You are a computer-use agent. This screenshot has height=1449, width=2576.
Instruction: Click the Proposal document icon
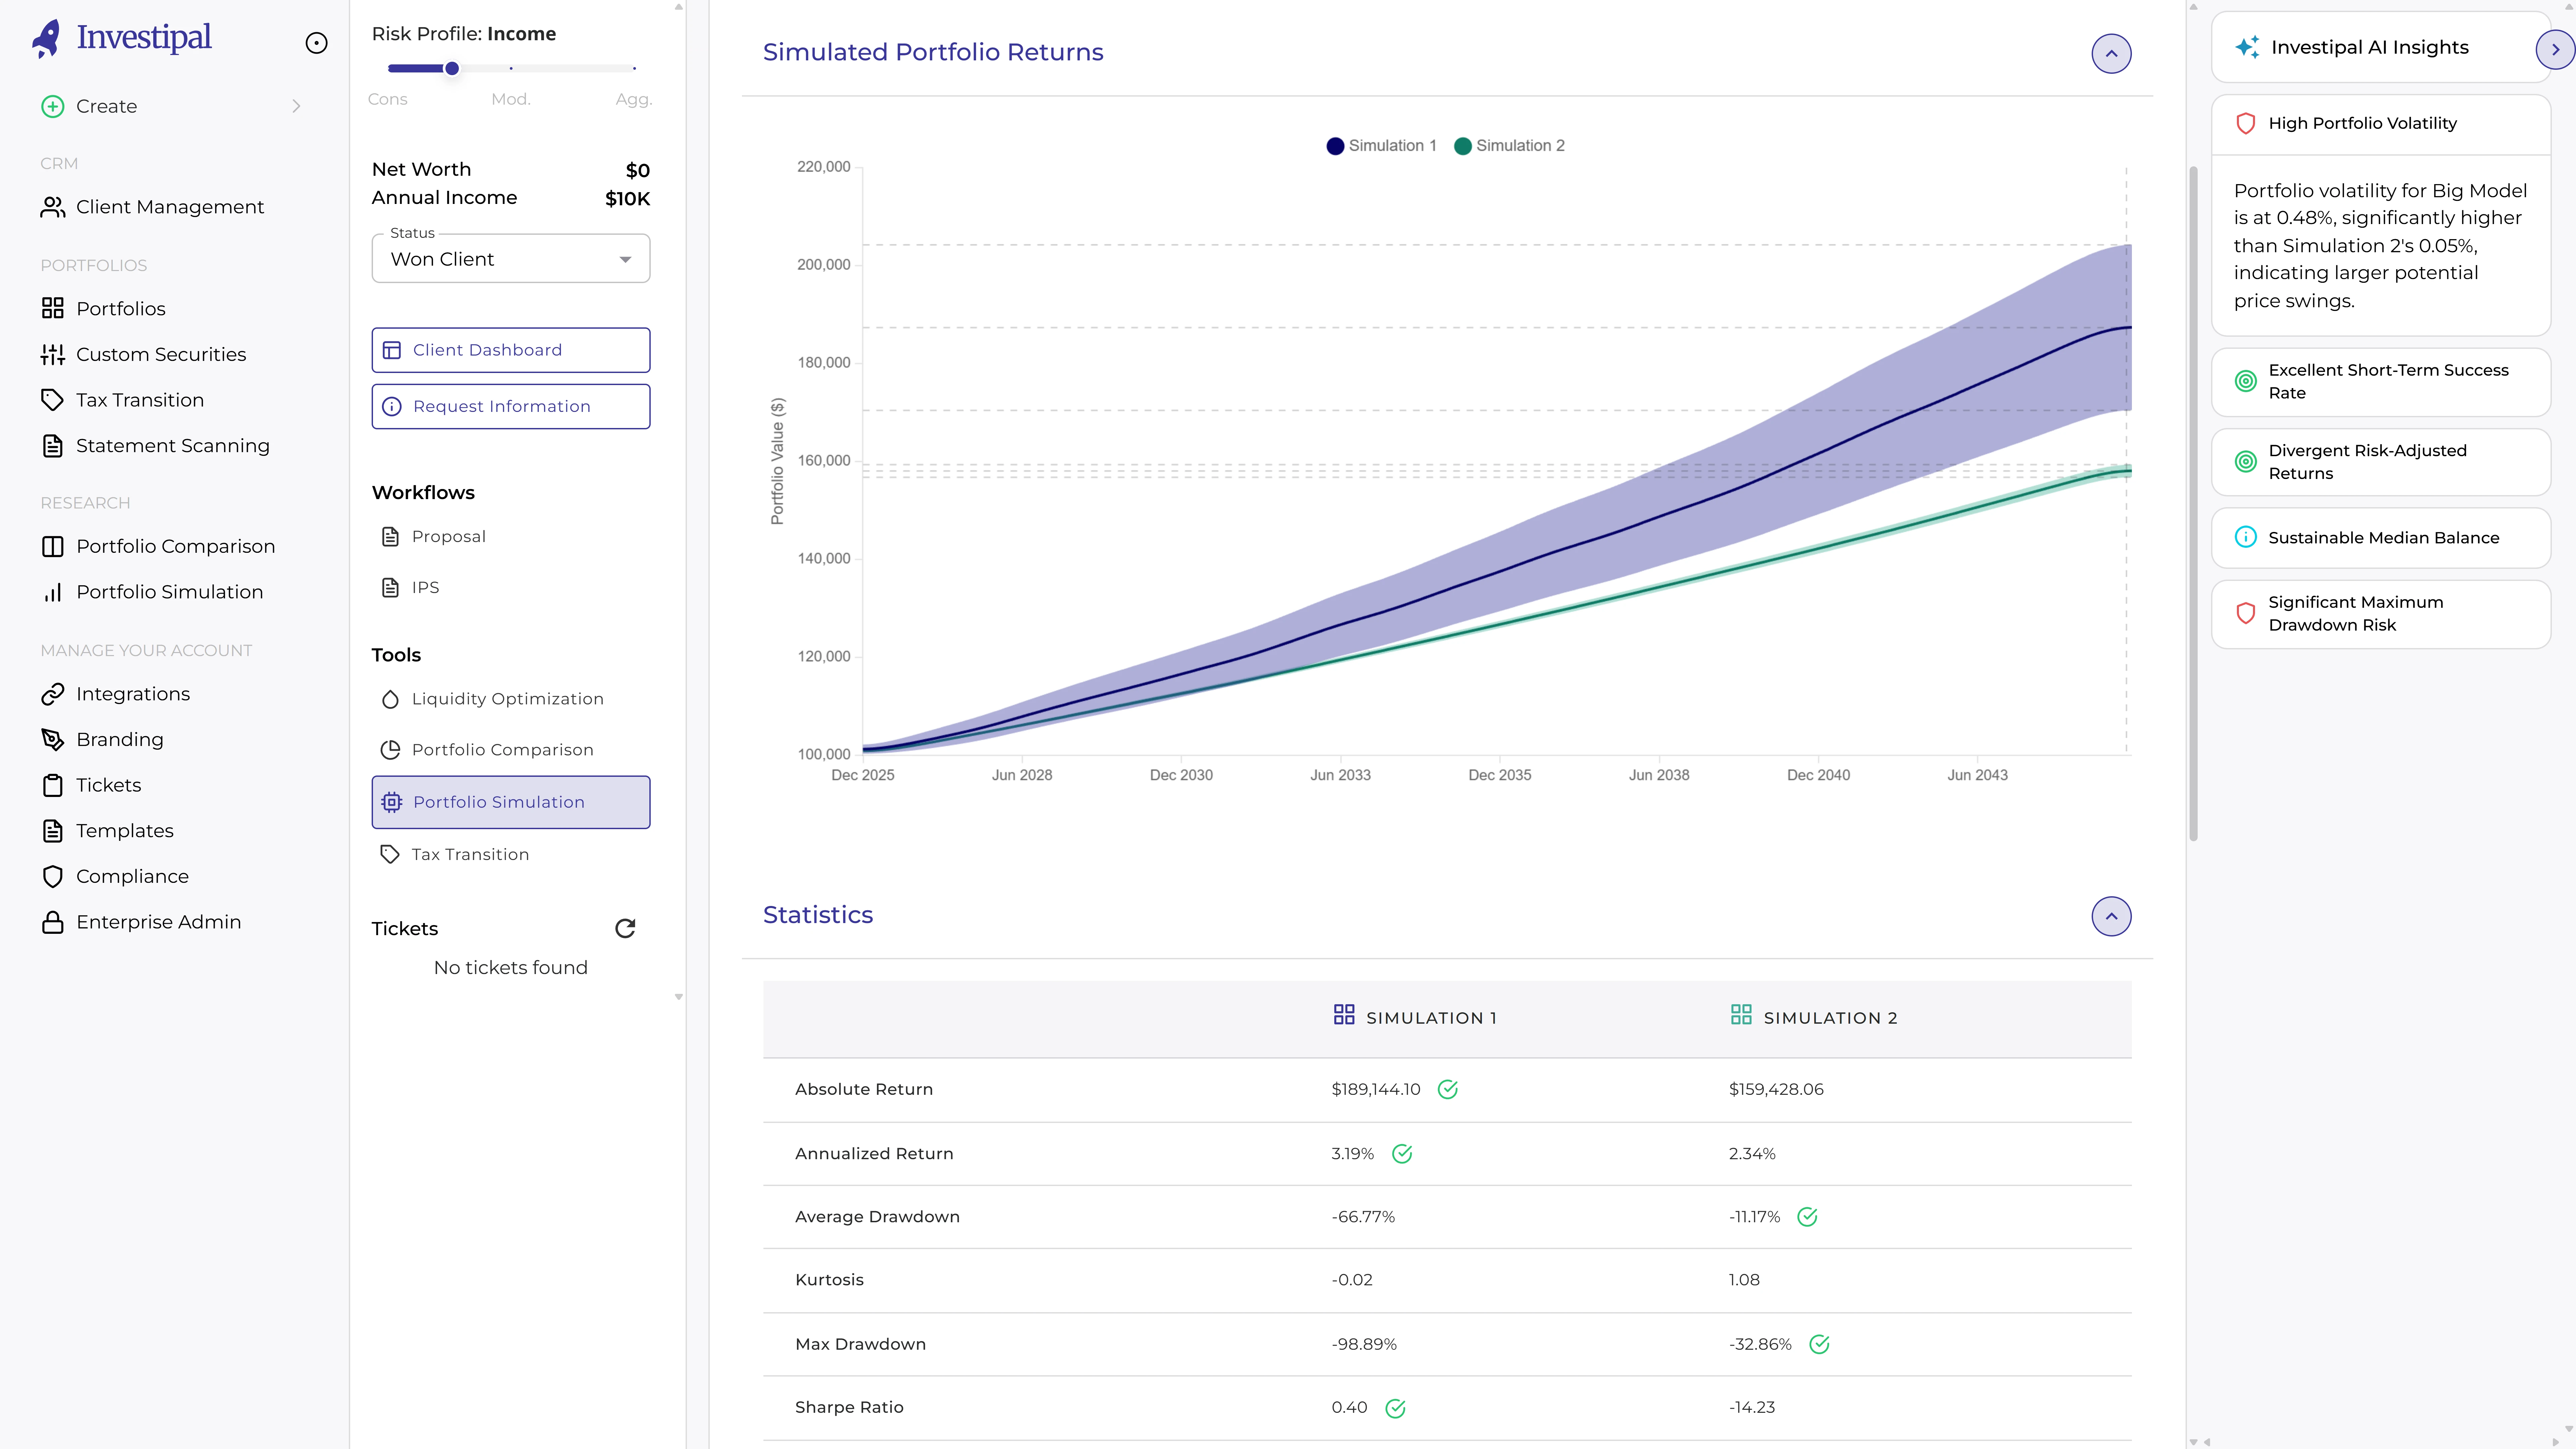click(390, 537)
